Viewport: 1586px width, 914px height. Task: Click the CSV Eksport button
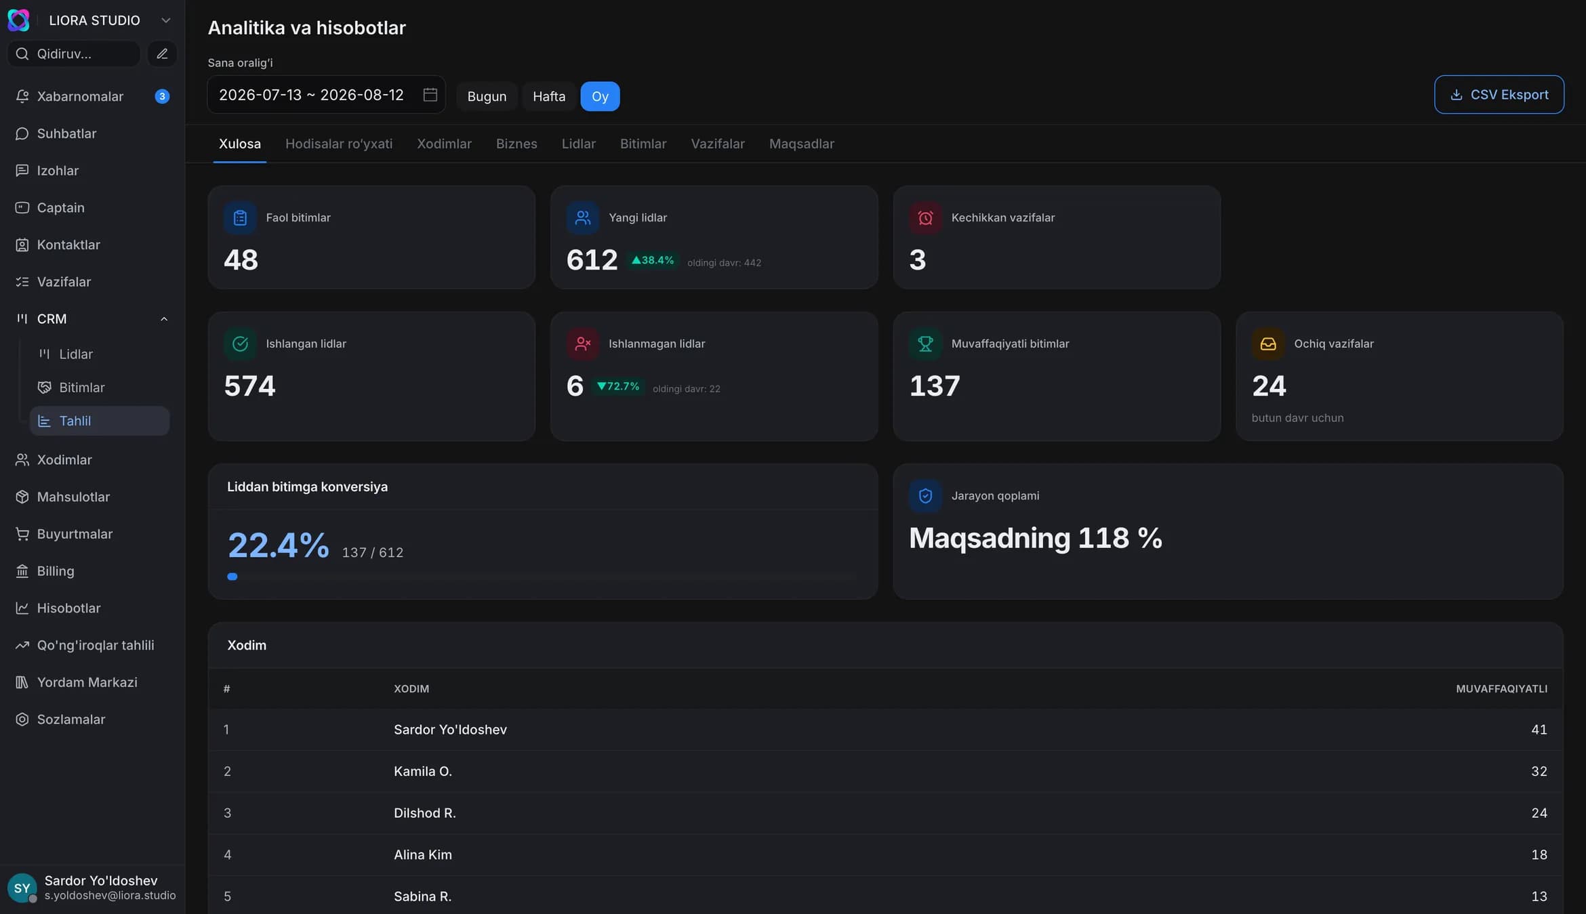point(1499,95)
